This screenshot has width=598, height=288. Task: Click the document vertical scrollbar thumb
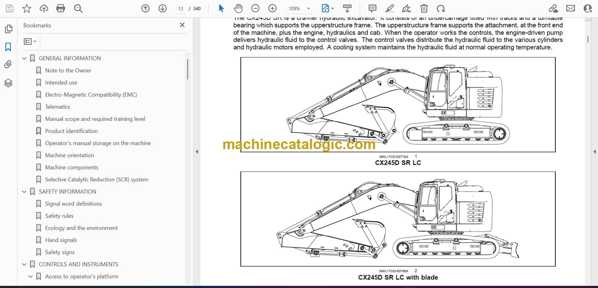[x=588, y=39]
